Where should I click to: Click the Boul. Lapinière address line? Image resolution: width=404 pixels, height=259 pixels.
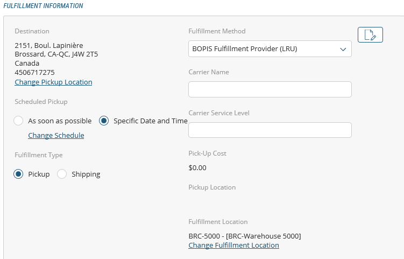click(x=48, y=45)
